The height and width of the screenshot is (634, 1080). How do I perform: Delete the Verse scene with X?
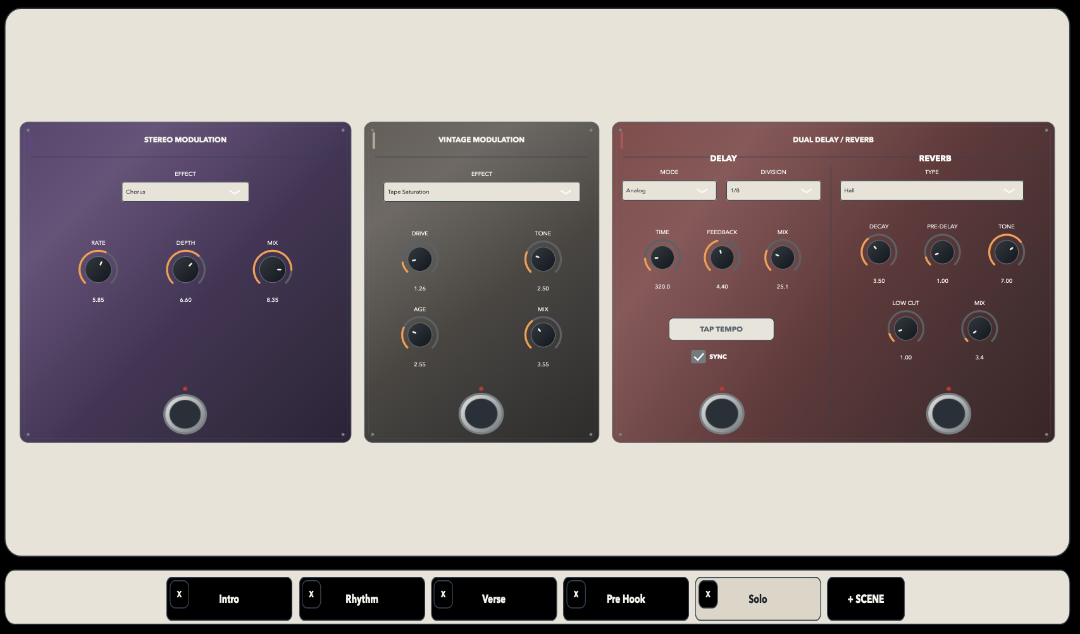pos(443,594)
